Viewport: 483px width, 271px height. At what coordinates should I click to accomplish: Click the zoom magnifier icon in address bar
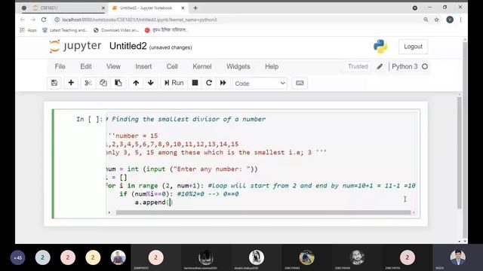pyautogui.click(x=426, y=20)
